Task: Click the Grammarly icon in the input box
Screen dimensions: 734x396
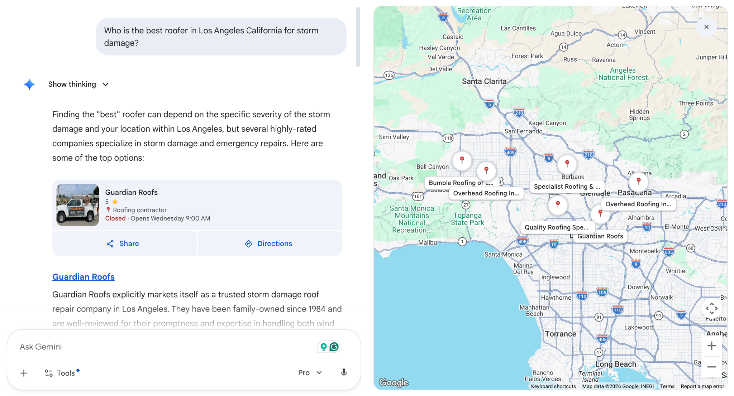Action: [x=334, y=347]
